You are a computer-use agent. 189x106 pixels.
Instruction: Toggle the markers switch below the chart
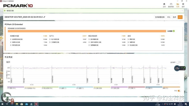[x=179, y=91]
